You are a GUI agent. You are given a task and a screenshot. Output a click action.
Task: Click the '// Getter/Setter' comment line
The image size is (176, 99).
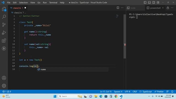point(29,16)
